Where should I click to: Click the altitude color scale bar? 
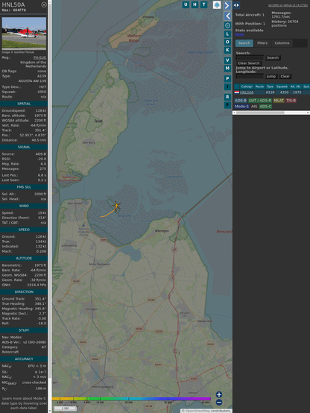131,399
